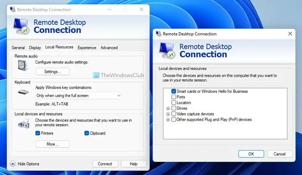
Task: Close the left Remote Desktop Connection window
Action: tap(142, 9)
